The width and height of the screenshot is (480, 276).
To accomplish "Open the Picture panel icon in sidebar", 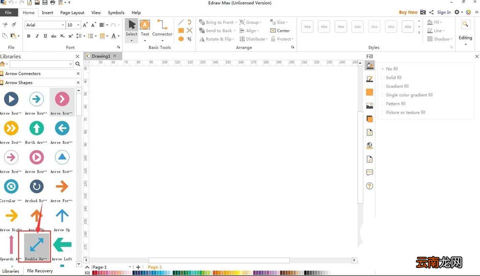I will pos(370,106).
